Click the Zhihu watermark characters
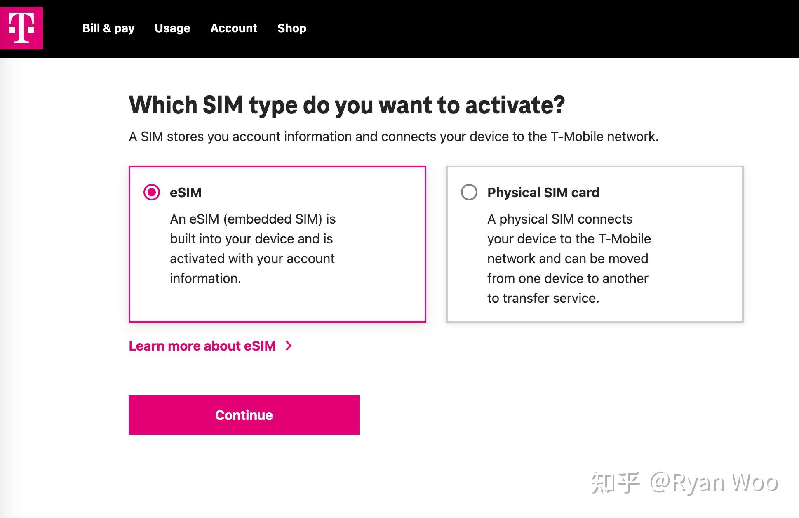799x518 pixels. click(x=615, y=483)
